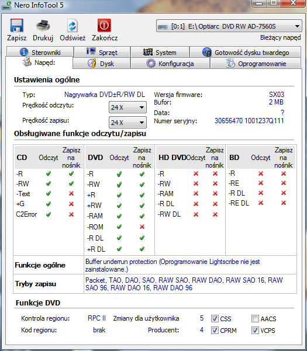The image size is (307, 351).
Task: Click the Sprzęt tab computer icon
Action: [91, 51]
